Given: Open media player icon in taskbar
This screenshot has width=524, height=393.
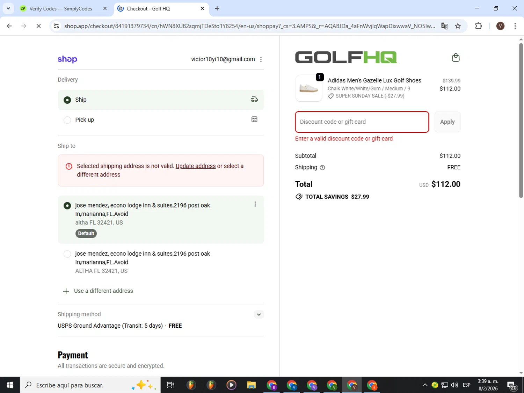Looking at the screenshot, I should pyautogui.click(x=231, y=385).
